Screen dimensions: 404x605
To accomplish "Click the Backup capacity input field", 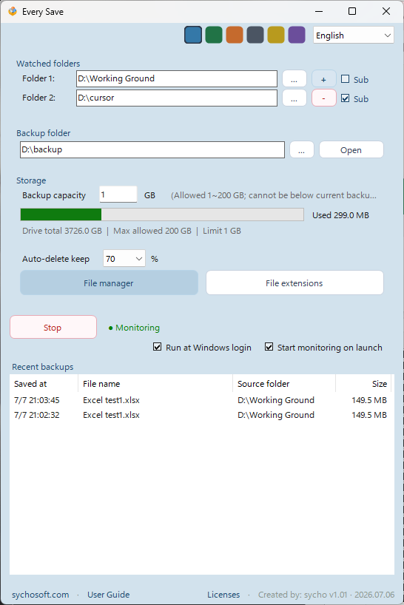I will pyautogui.click(x=118, y=195).
